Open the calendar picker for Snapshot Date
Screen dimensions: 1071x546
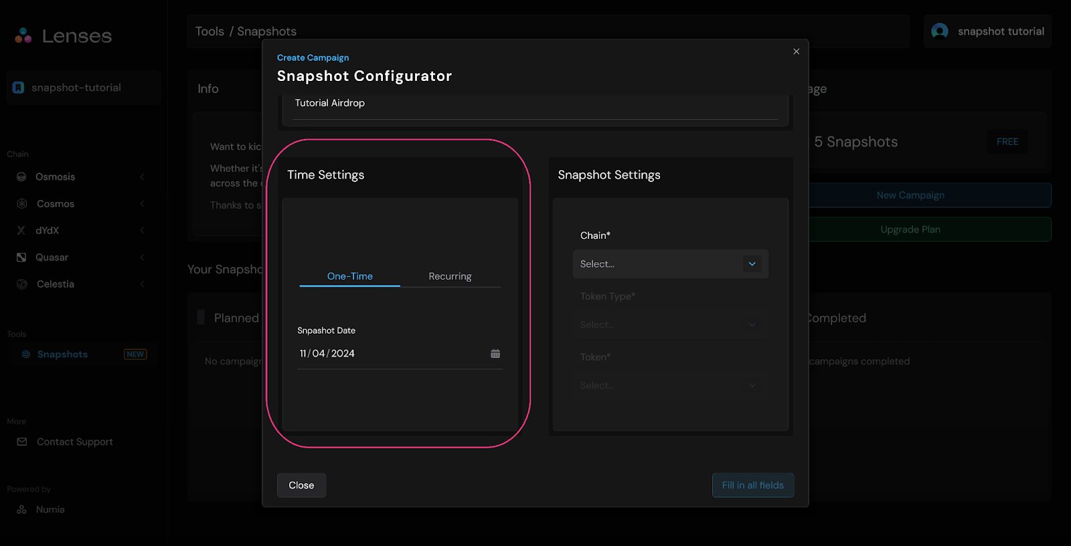tap(495, 353)
